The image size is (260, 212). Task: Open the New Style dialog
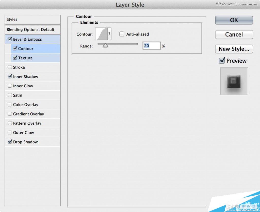click(234, 49)
